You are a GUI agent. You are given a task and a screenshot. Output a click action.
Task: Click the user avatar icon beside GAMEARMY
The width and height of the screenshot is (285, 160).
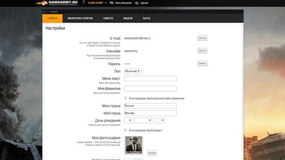(83, 3)
